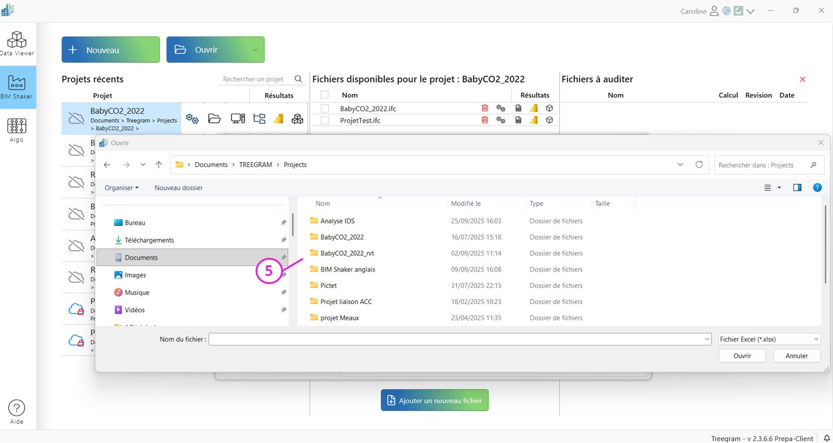
Task: Click the Annuler button
Action: pos(797,355)
